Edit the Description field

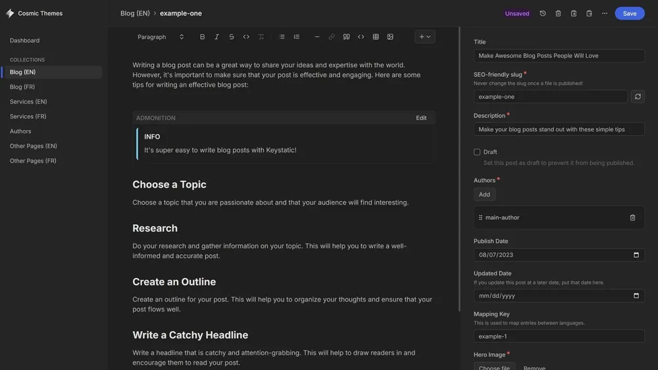559,129
